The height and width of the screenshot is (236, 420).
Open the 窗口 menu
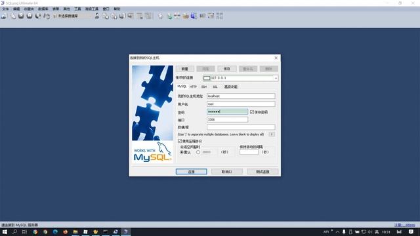click(106, 9)
